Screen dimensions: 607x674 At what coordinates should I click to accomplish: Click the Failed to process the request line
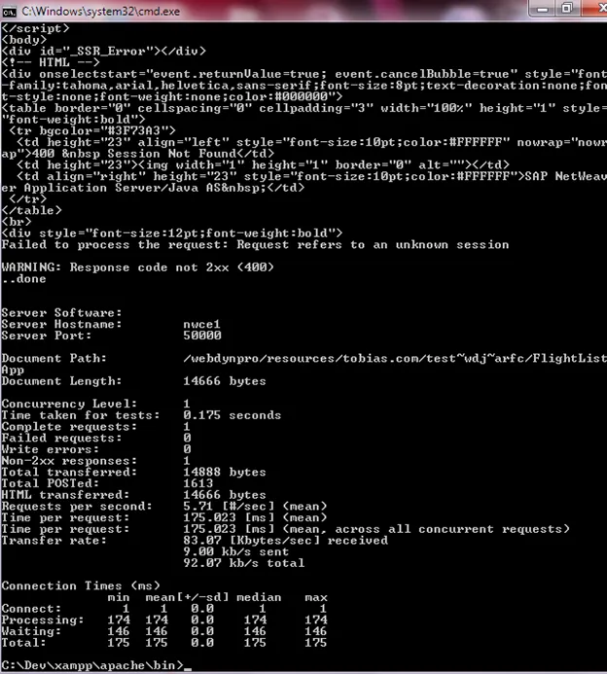click(x=255, y=244)
